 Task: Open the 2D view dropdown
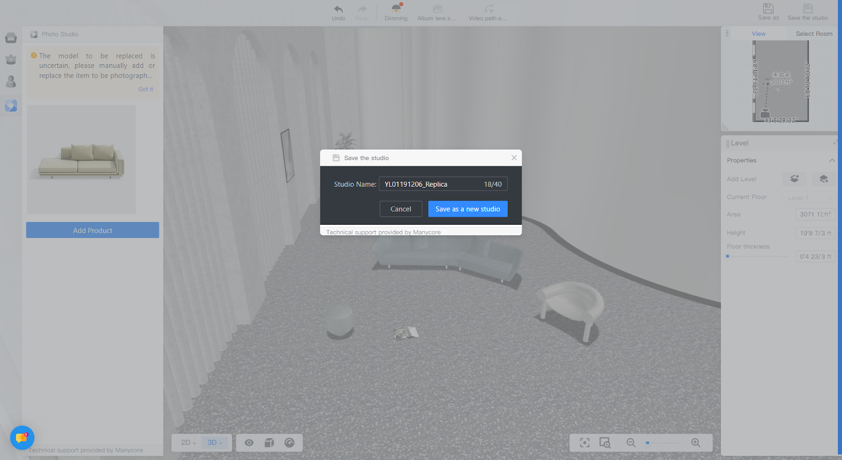(188, 443)
